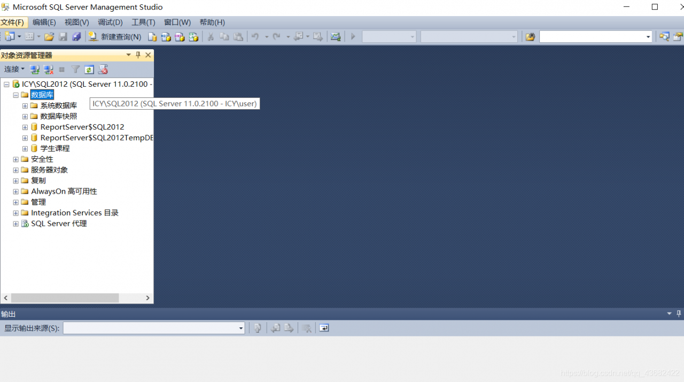Click the Stop square icon in Object Explorer
The height and width of the screenshot is (382, 684).
[x=62, y=70]
